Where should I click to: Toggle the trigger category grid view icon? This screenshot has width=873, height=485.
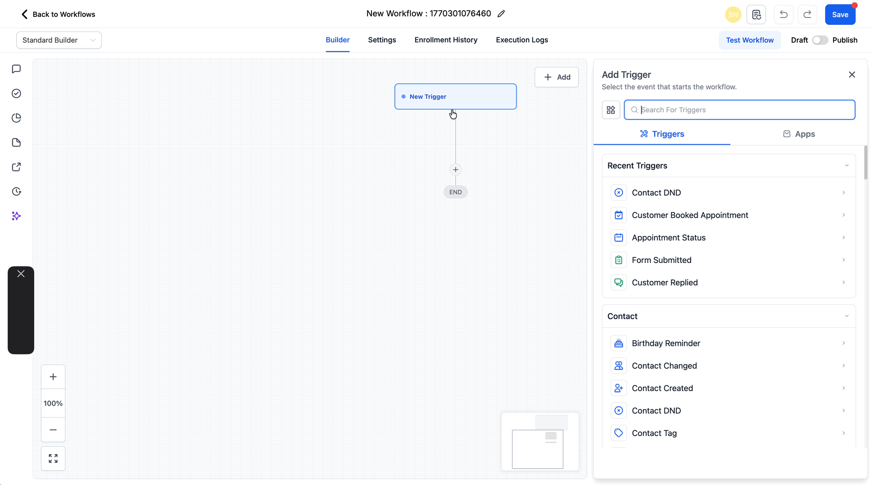(x=611, y=110)
